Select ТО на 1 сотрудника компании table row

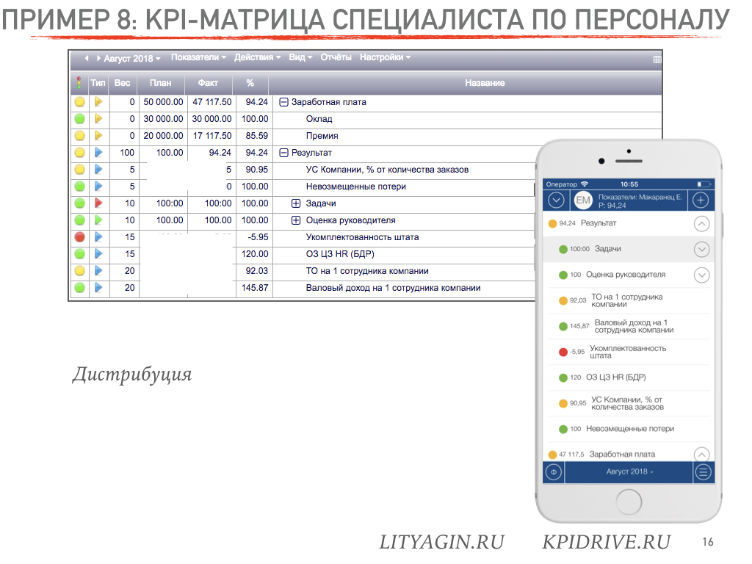(367, 271)
